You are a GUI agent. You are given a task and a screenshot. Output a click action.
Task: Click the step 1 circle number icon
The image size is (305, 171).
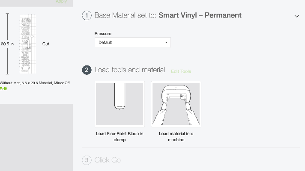87,15
